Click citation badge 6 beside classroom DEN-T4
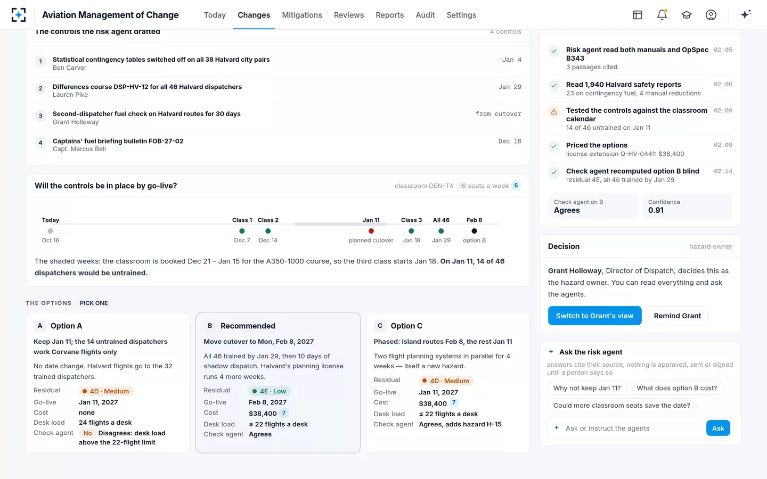Image resolution: width=767 pixels, height=479 pixels. pos(516,185)
